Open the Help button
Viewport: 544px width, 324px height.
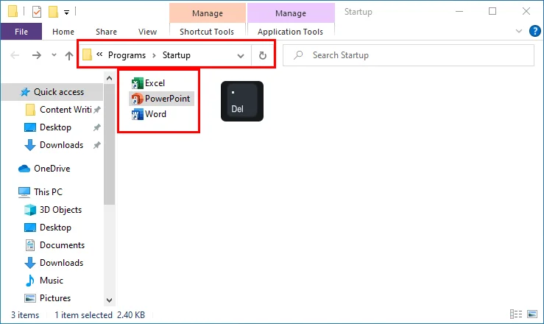[535, 31]
